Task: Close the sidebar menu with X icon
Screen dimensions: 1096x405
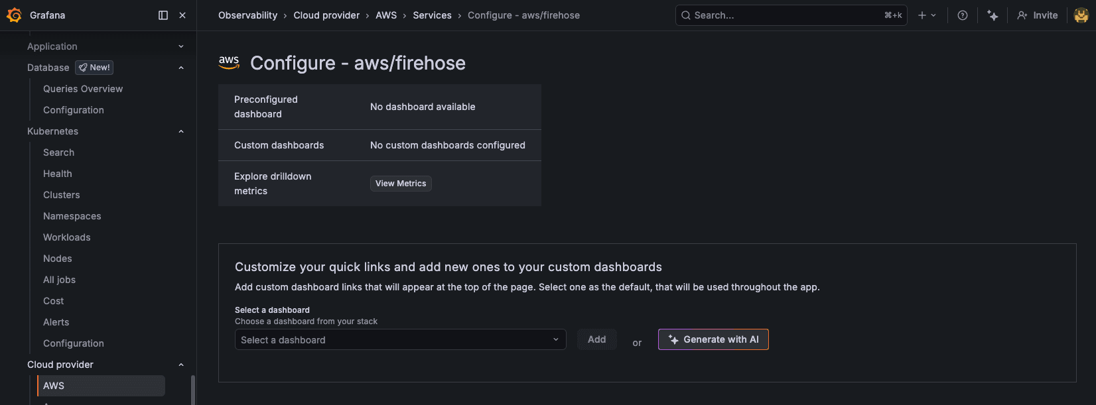Action: click(182, 15)
